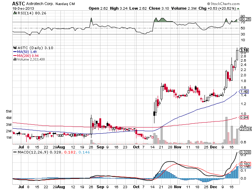The width and height of the screenshot is (252, 190).
Task: Click the RSI(14) 80.26 legend label
Action: pyautogui.click(x=32, y=13)
